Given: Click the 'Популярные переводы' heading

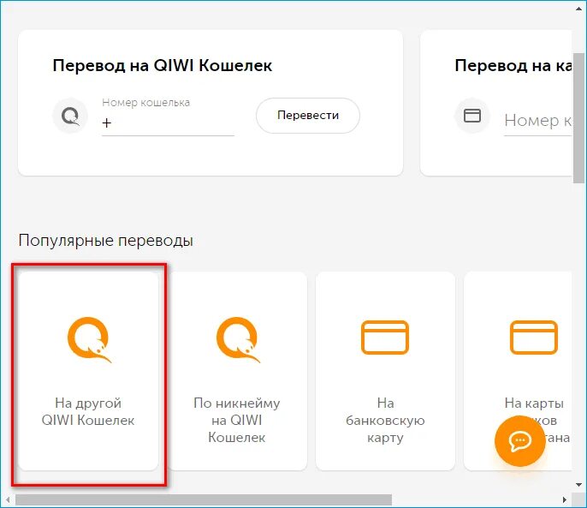Looking at the screenshot, I should pos(105,241).
